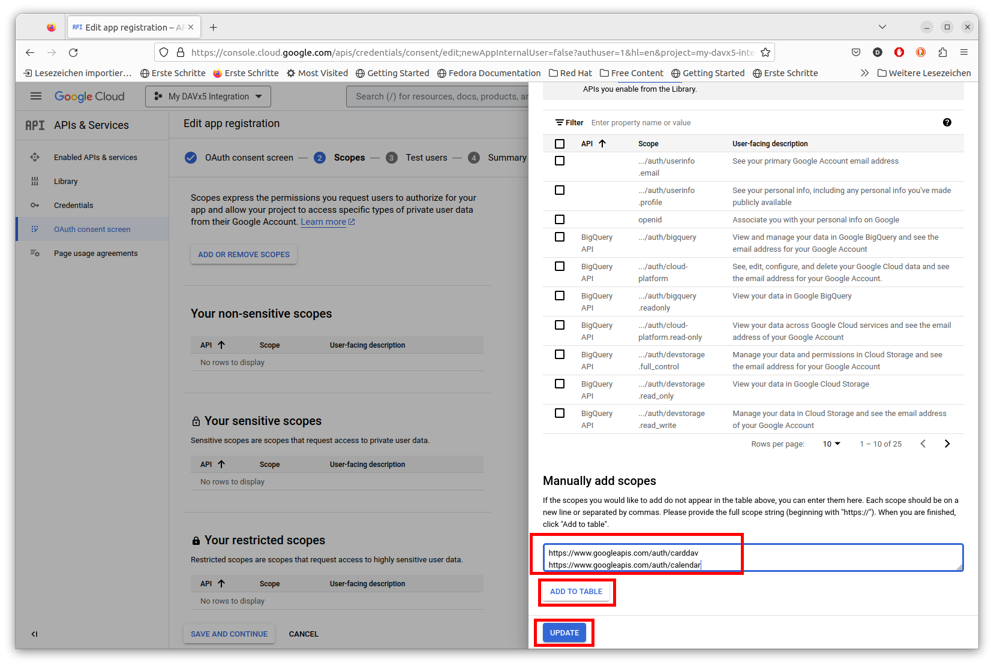
Task: Open the Firefox application menu
Action: [964, 52]
